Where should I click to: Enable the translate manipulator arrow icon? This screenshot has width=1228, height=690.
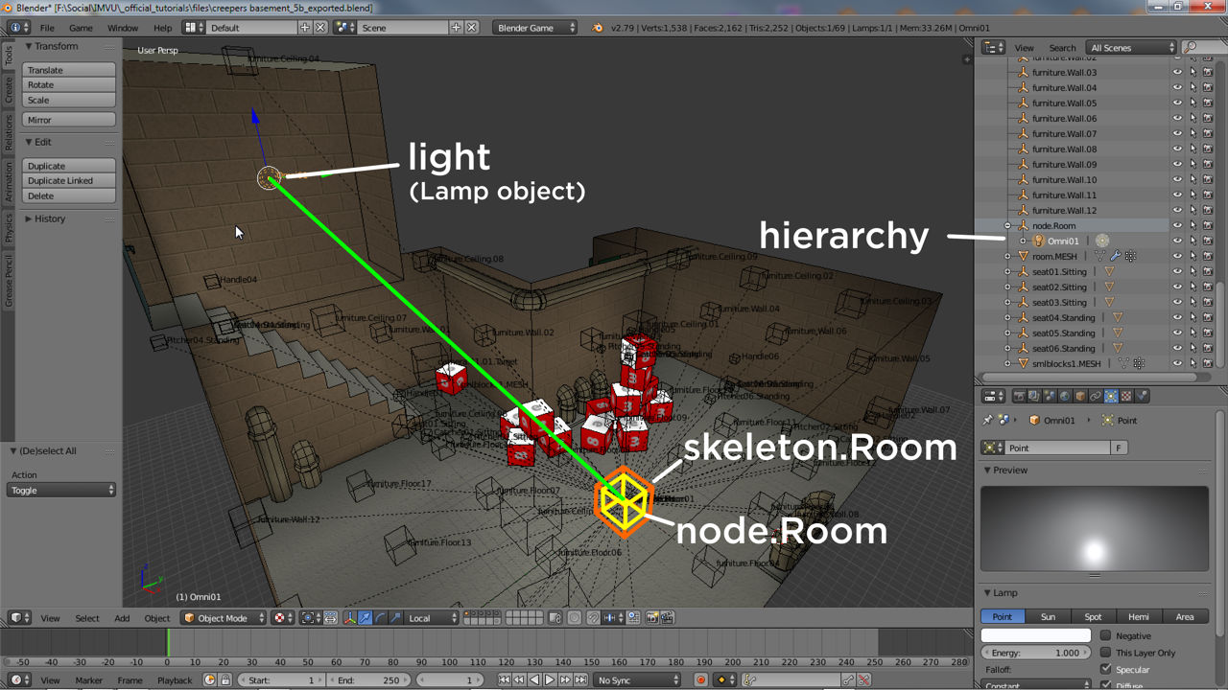click(366, 617)
